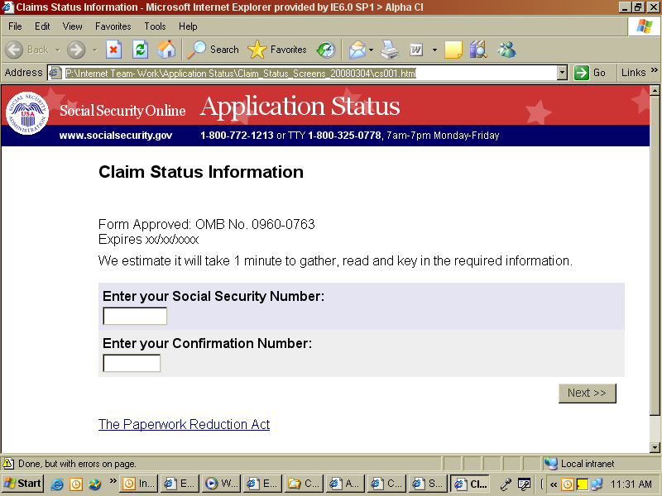Open the Favorites menu
662x496 pixels.
[x=113, y=26]
